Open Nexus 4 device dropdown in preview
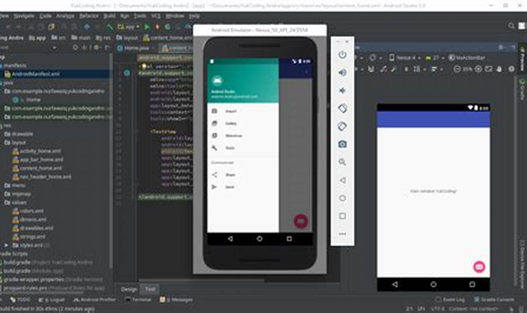Screen dimensions: 527x313 405,58
